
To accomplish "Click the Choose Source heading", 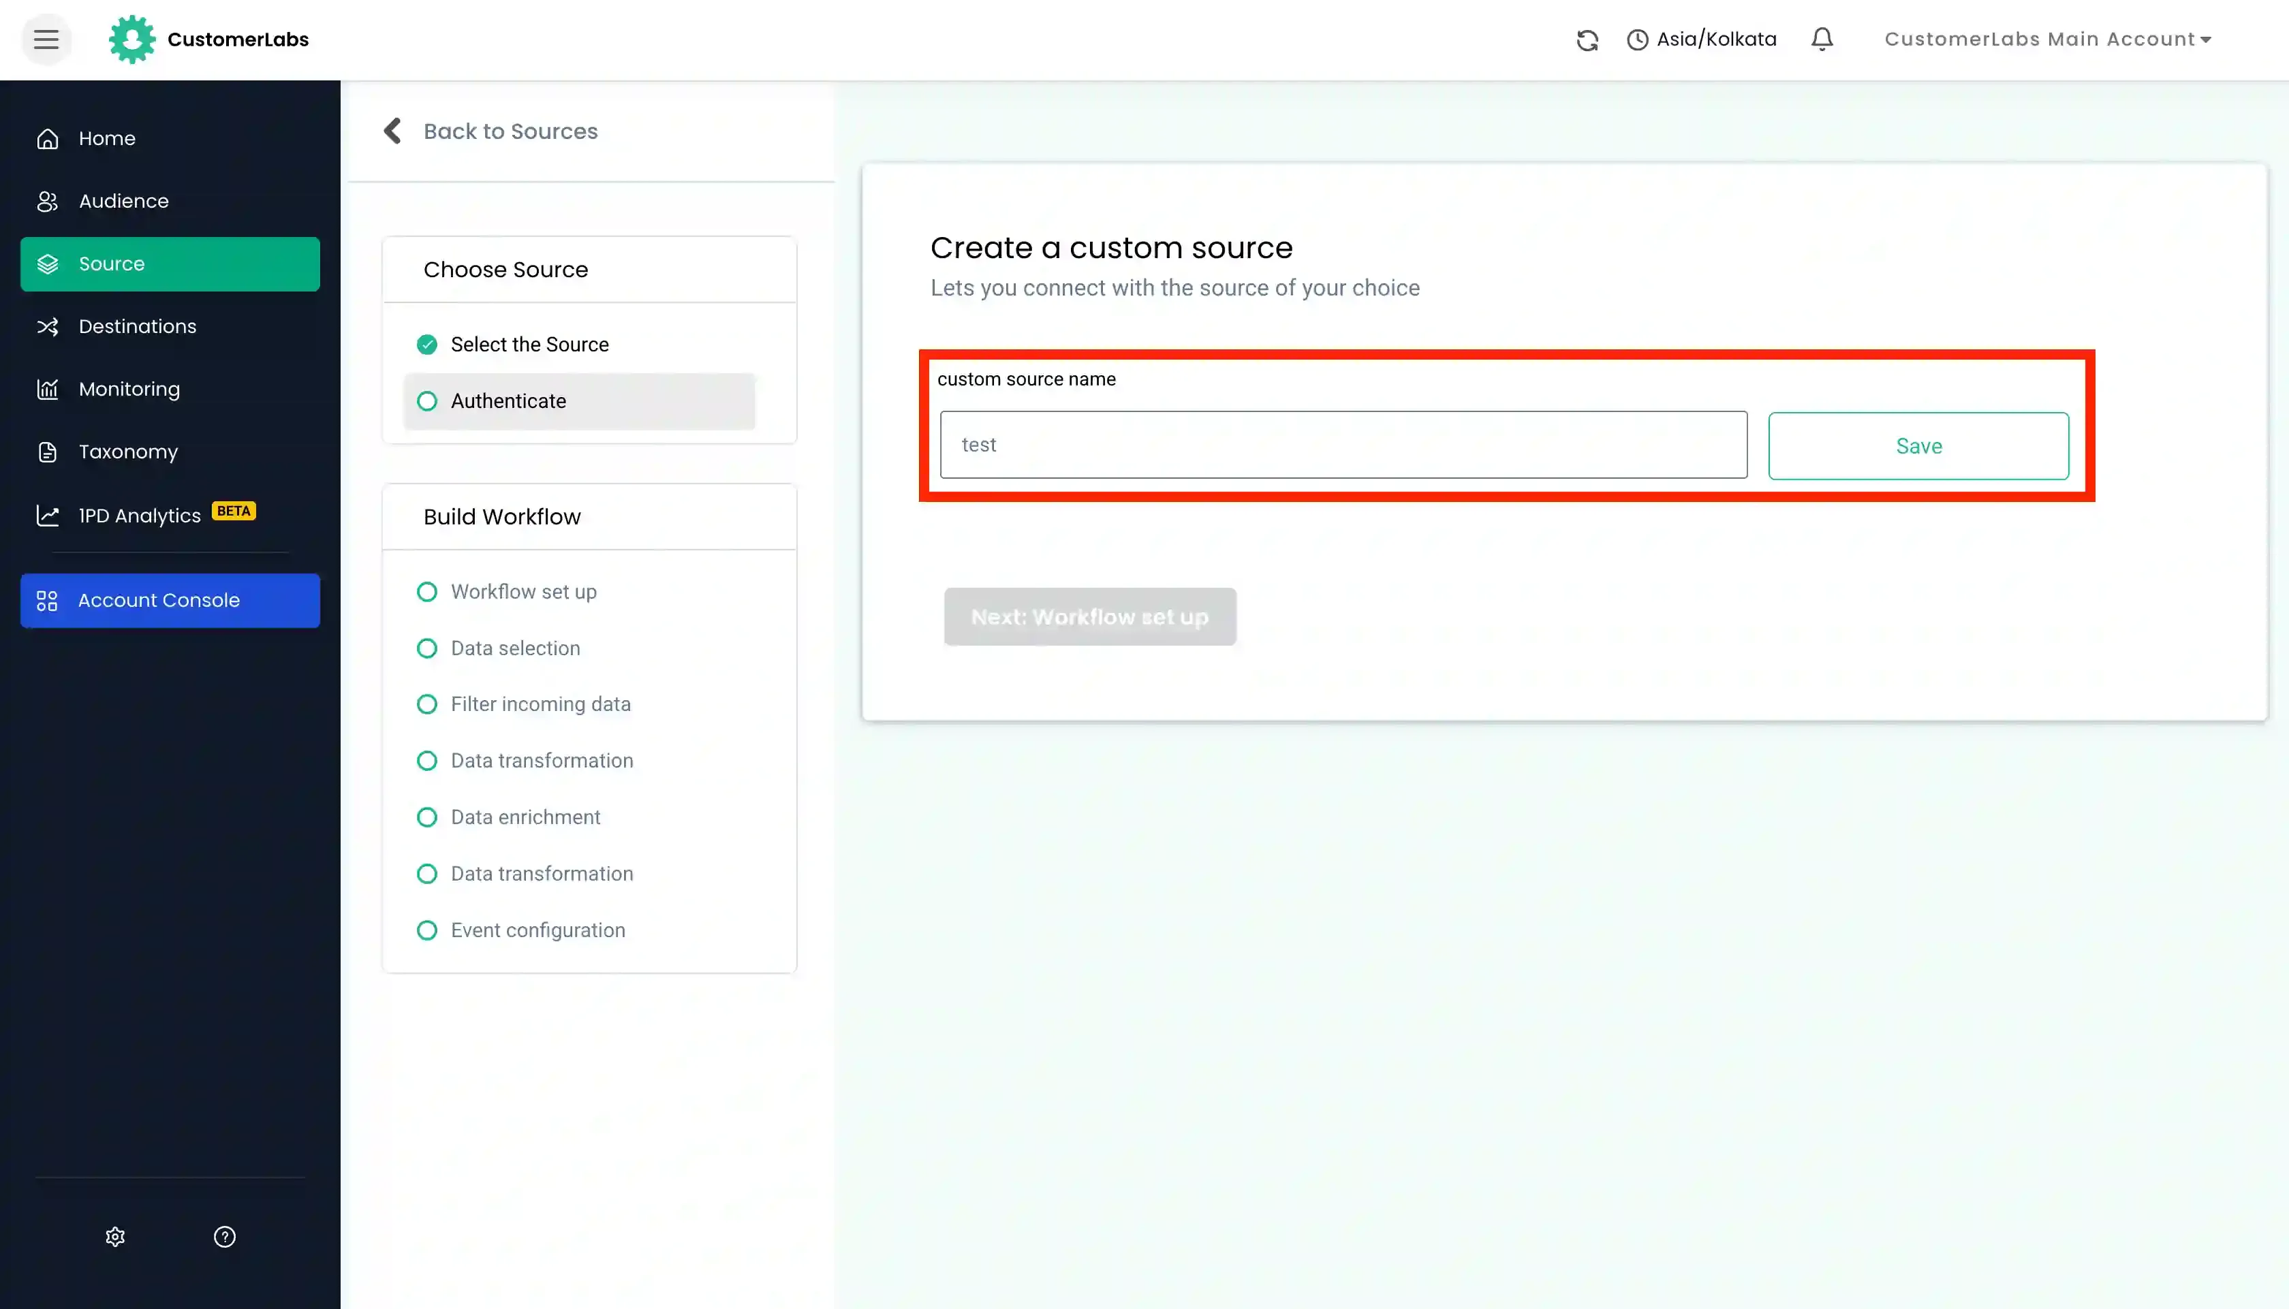I will 505,270.
